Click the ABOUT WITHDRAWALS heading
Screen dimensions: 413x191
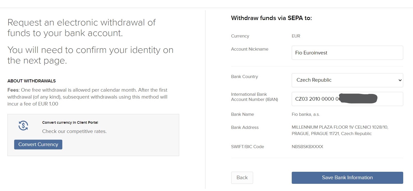[x=31, y=81]
